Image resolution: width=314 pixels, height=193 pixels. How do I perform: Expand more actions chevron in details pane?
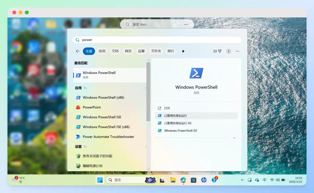(234, 138)
